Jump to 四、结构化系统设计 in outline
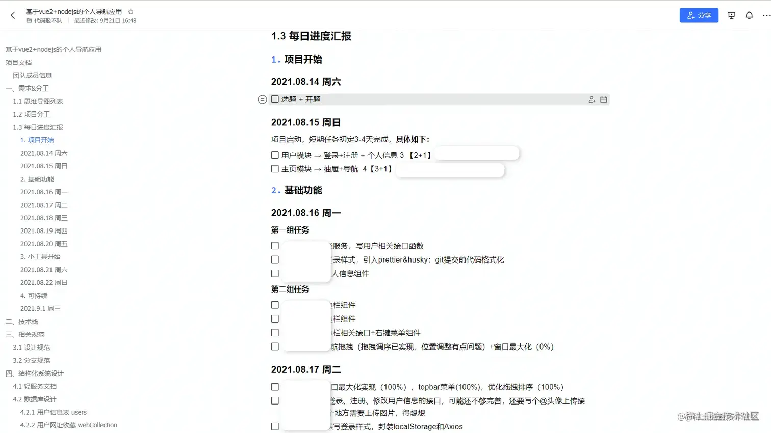 coord(35,373)
